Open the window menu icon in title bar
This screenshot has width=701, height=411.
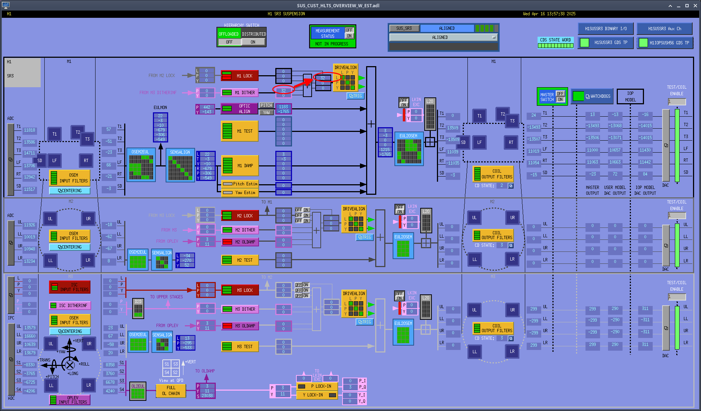click(x=5, y=5)
